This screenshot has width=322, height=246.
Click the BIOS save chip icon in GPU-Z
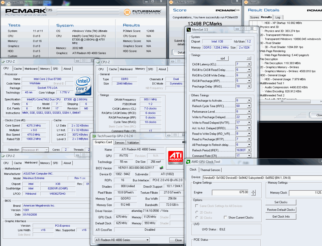pyautogui.click(x=162, y=168)
